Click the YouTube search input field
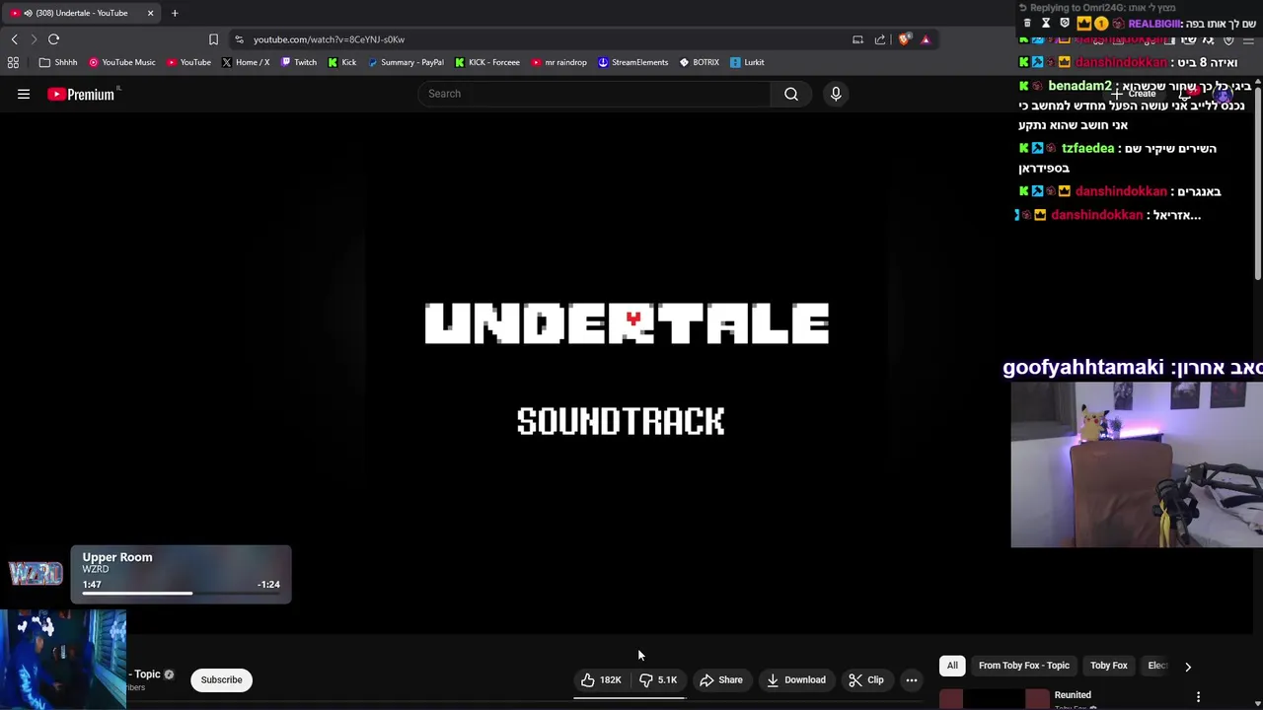The image size is (1263, 710). click(595, 94)
